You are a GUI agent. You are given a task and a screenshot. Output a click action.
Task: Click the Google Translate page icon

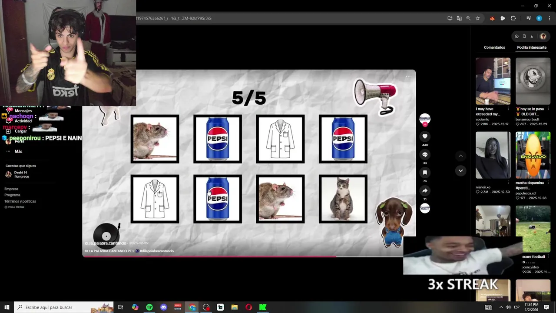459,18
